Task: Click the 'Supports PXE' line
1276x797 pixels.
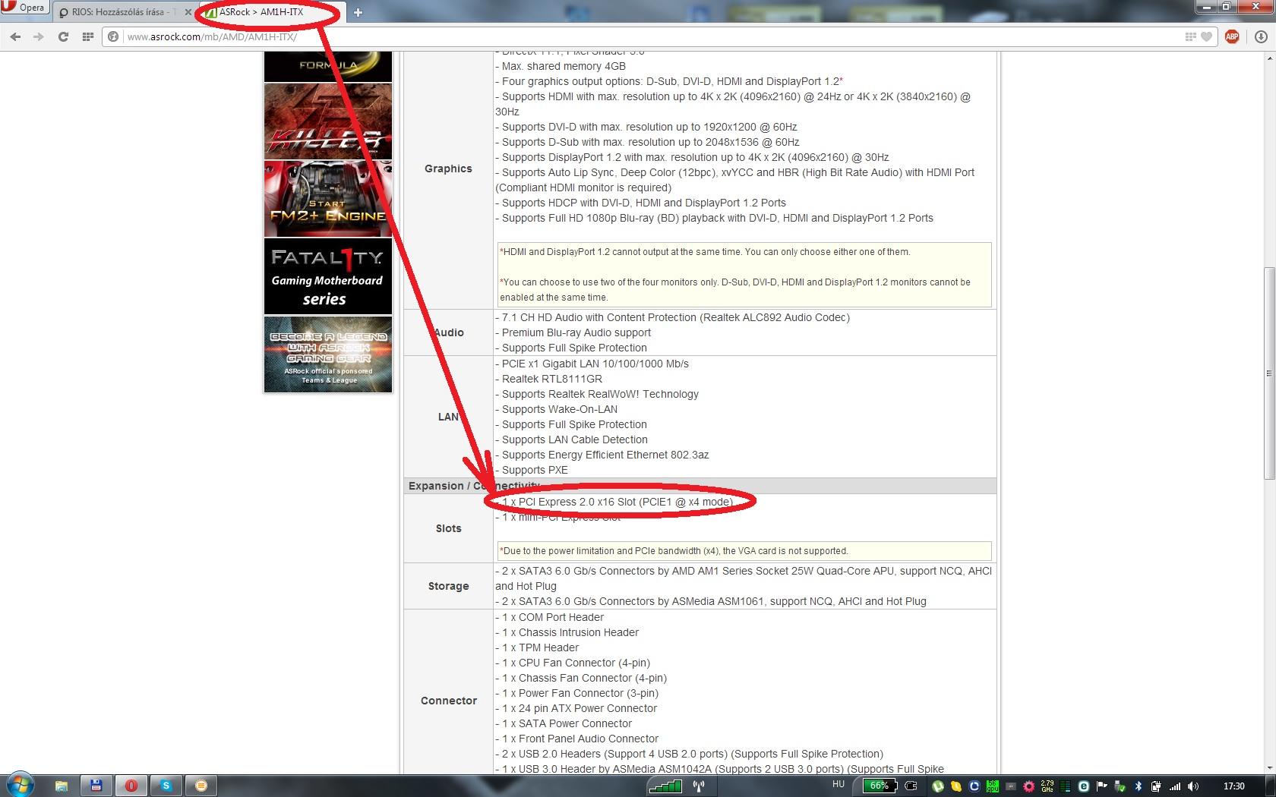Action: pyautogui.click(x=532, y=470)
